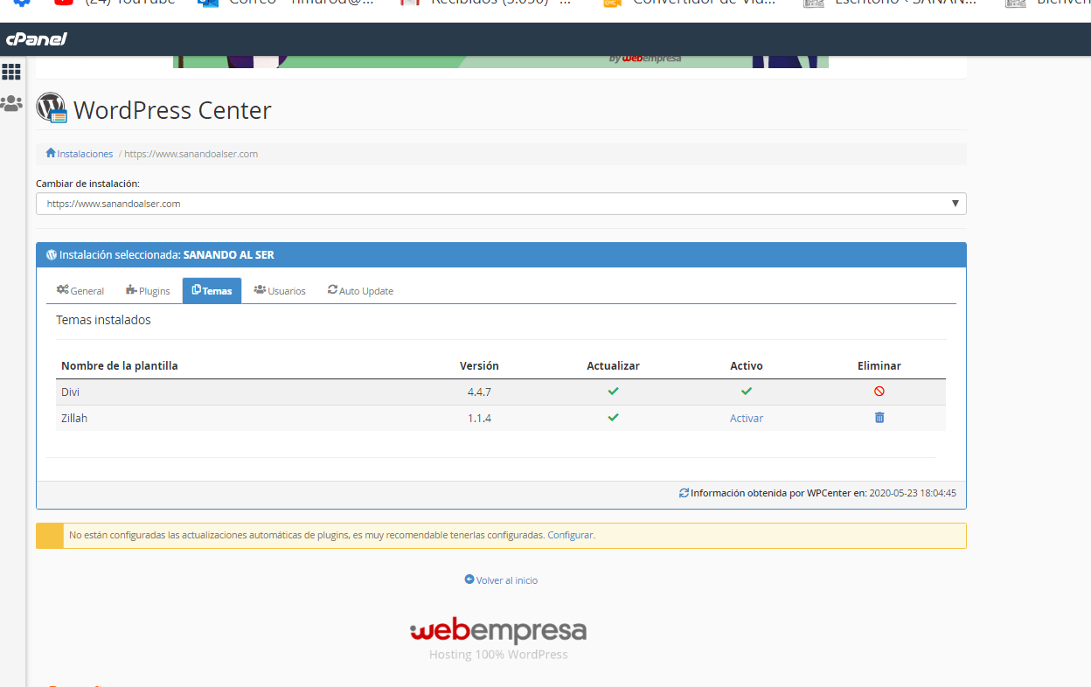Click the webempresa banner image at top

[501, 61]
